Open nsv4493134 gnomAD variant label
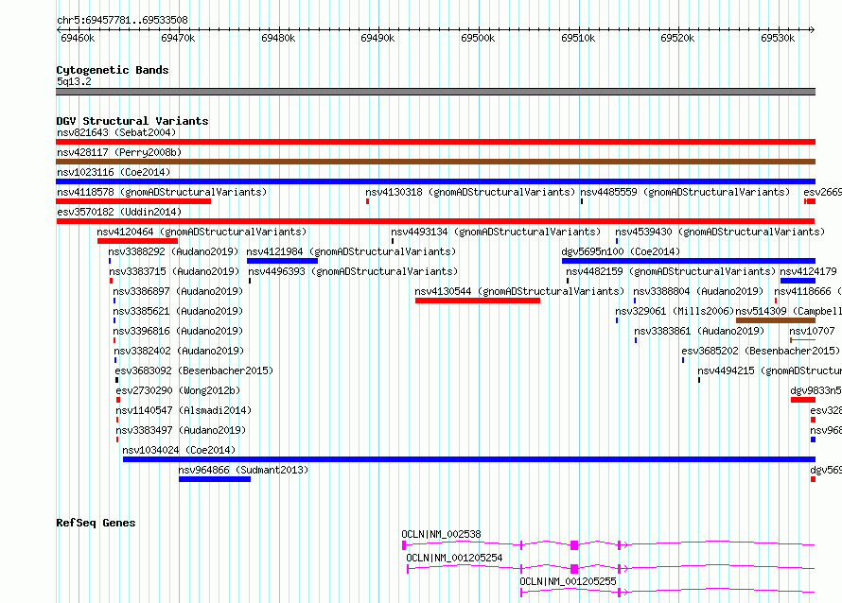This screenshot has height=603, width=842. click(x=496, y=232)
